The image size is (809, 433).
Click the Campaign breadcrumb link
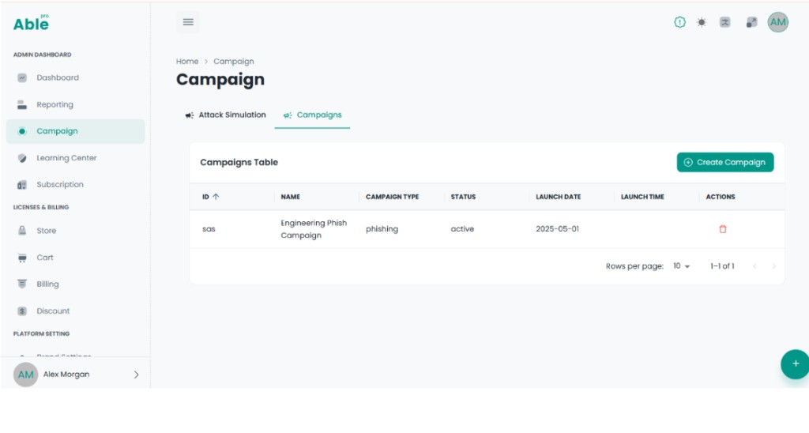(x=234, y=62)
